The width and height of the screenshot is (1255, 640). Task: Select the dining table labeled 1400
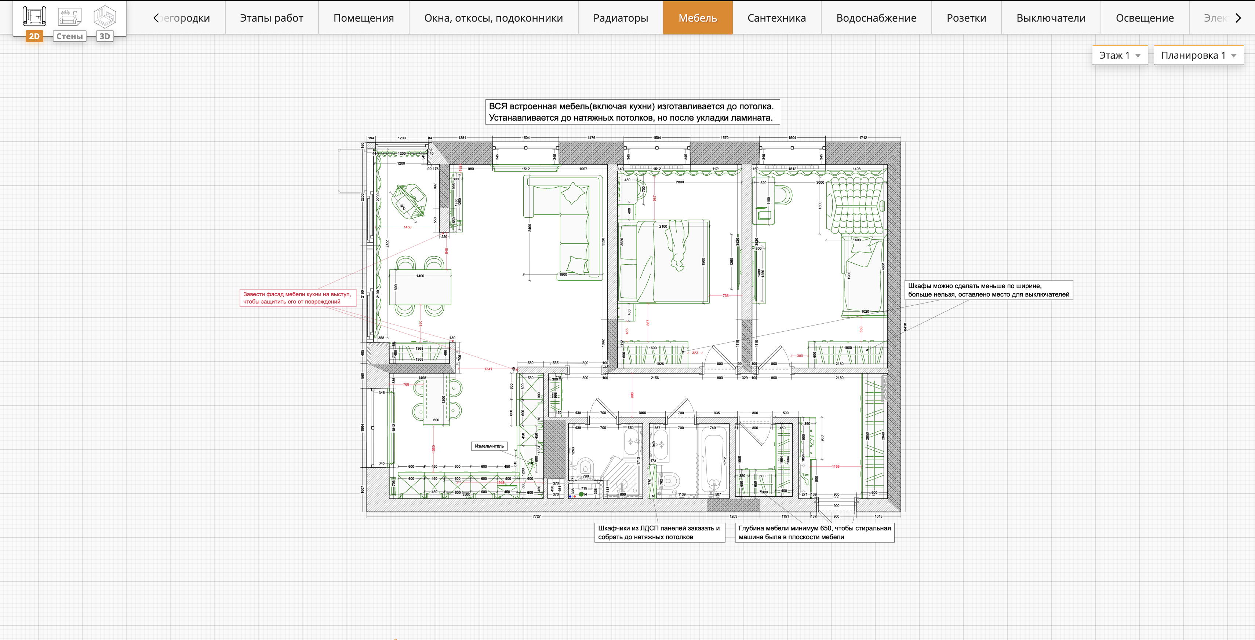tap(420, 287)
